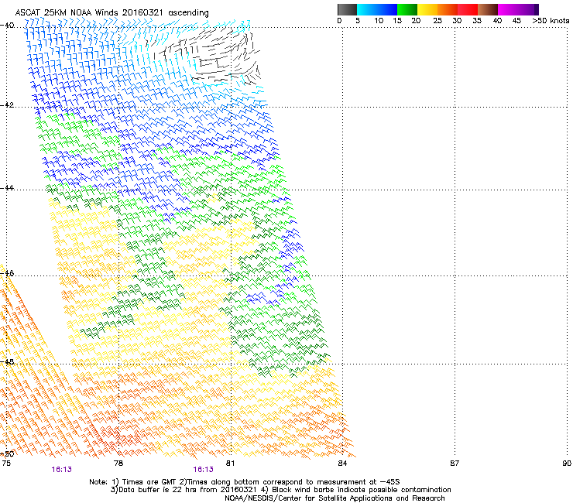Screen dimensions: 573x503
Task: Click the red 30-35 knots legend swatch
Action: [468, 9]
